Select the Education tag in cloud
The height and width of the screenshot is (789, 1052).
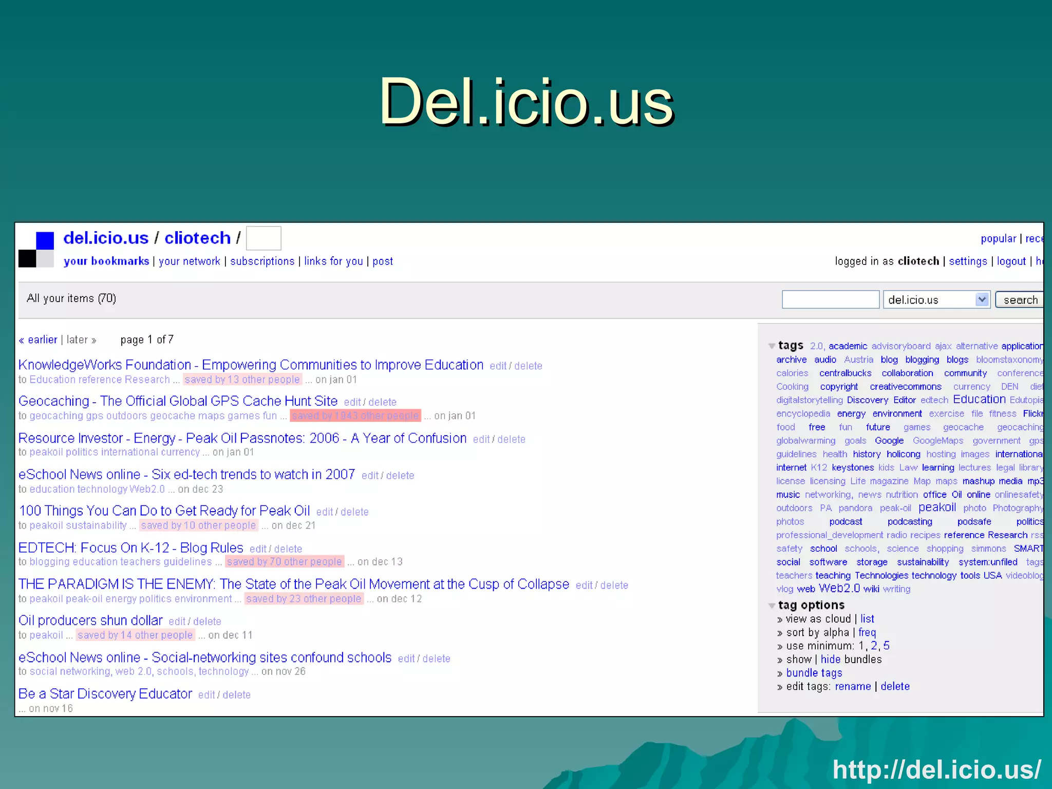979,399
